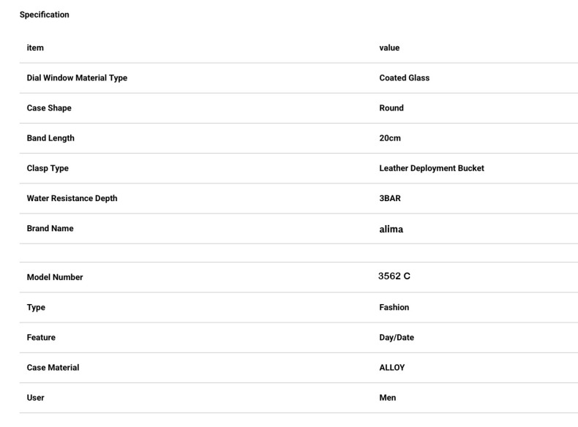The image size is (578, 427).
Task: Click the Fashion type value
Action: [x=394, y=308]
